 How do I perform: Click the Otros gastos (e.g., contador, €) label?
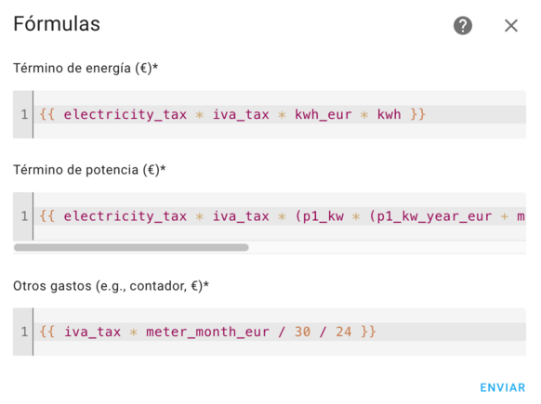(112, 286)
